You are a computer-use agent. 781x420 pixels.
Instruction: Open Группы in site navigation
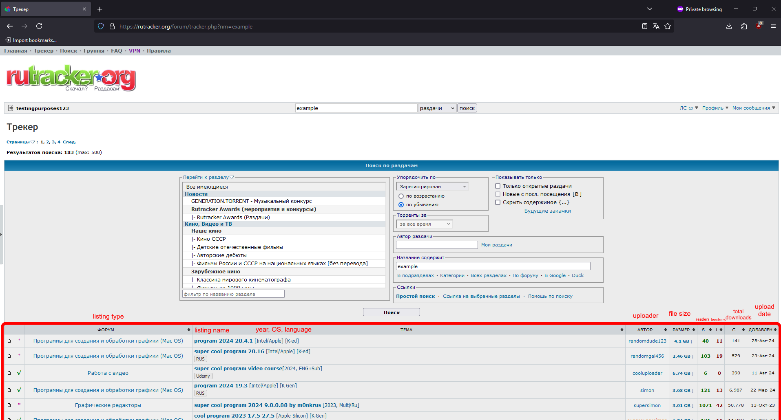pyautogui.click(x=94, y=51)
